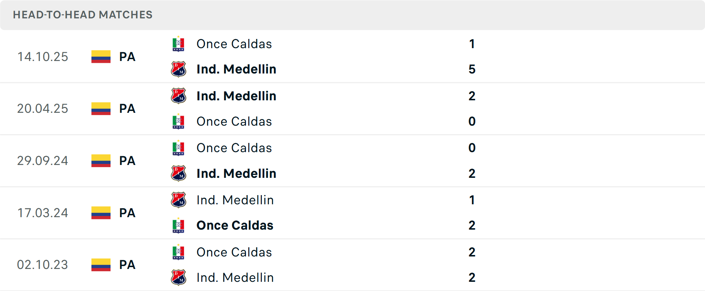The width and height of the screenshot is (705, 291).
Task: Click the date 02.10.23 in the last row
Action: point(43,265)
